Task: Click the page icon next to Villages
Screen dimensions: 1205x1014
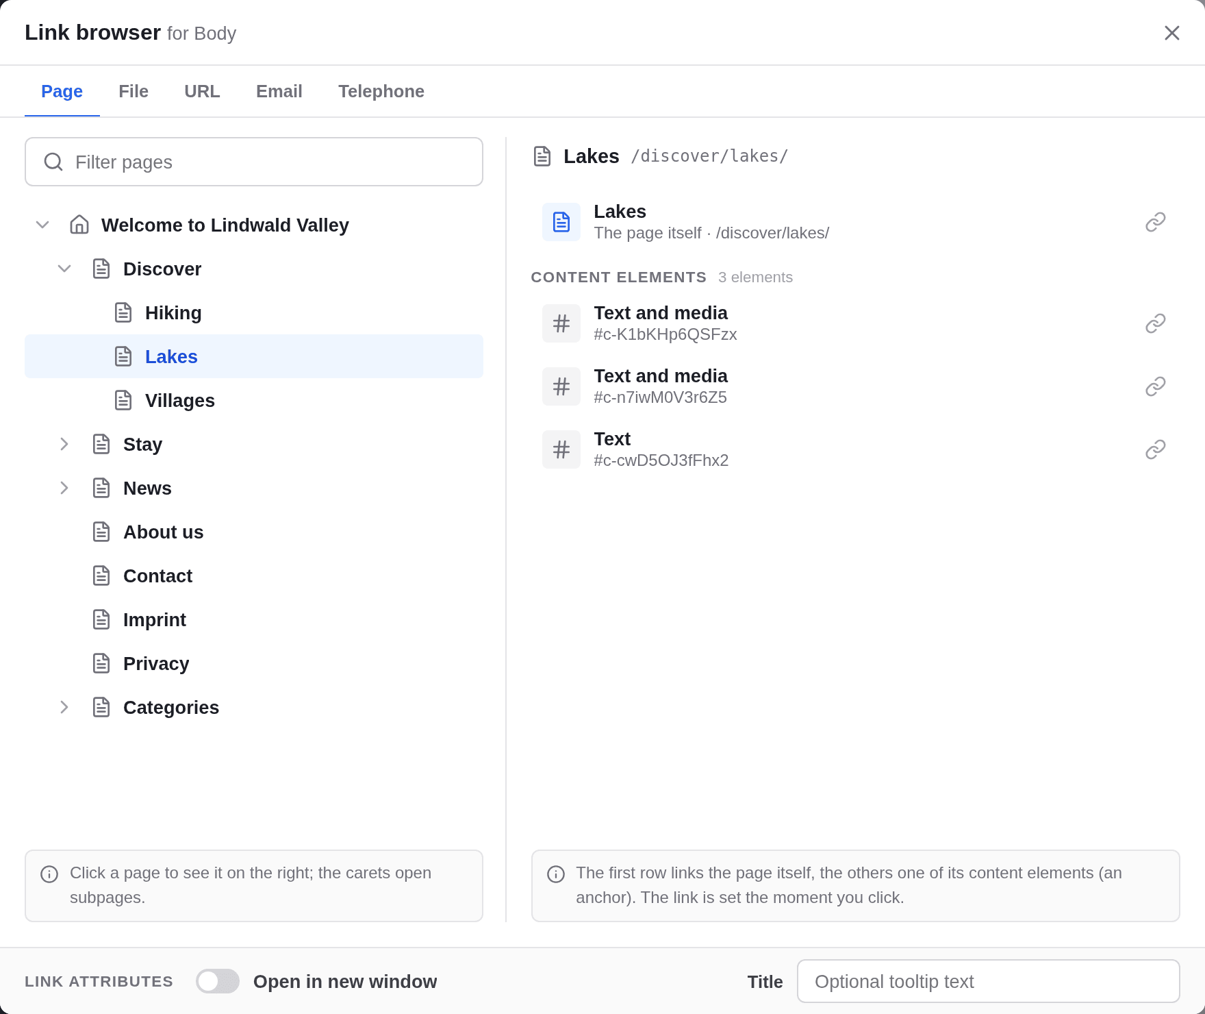Action: (x=123, y=400)
